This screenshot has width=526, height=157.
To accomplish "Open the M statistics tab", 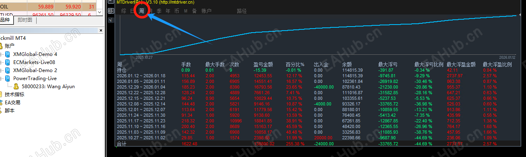I will 186,11.
